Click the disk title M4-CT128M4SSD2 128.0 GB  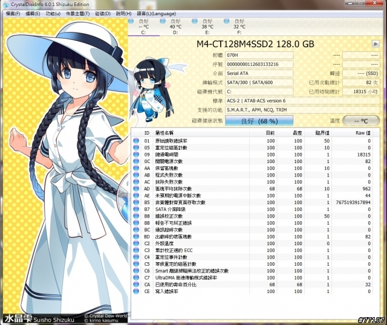pyautogui.click(x=255, y=44)
